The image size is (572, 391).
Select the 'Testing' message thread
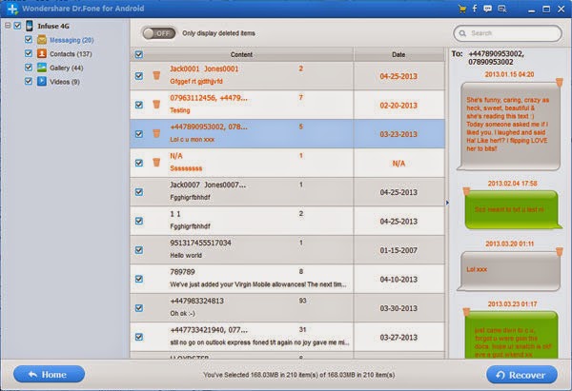(x=287, y=105)
